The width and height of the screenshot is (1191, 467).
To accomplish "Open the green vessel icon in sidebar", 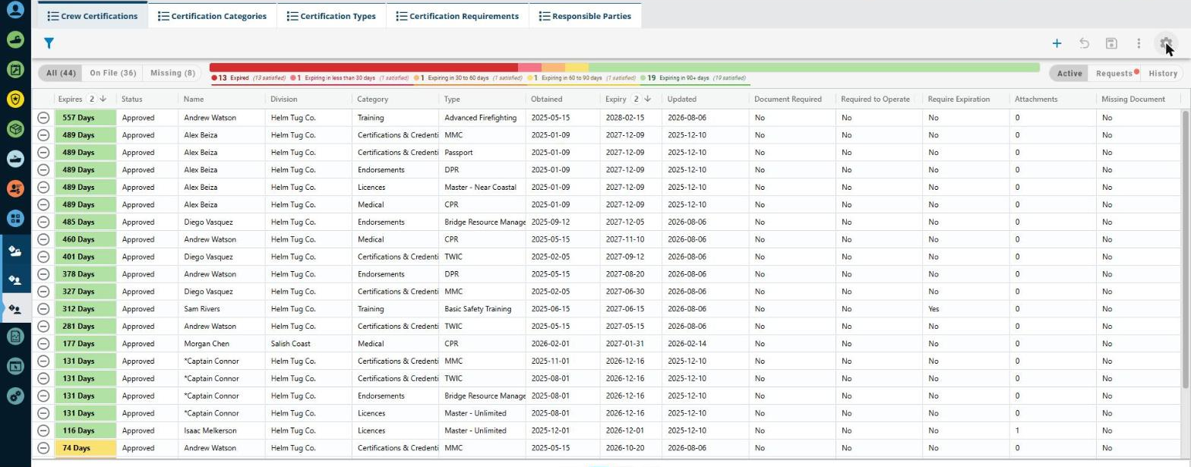I will 15,40.
